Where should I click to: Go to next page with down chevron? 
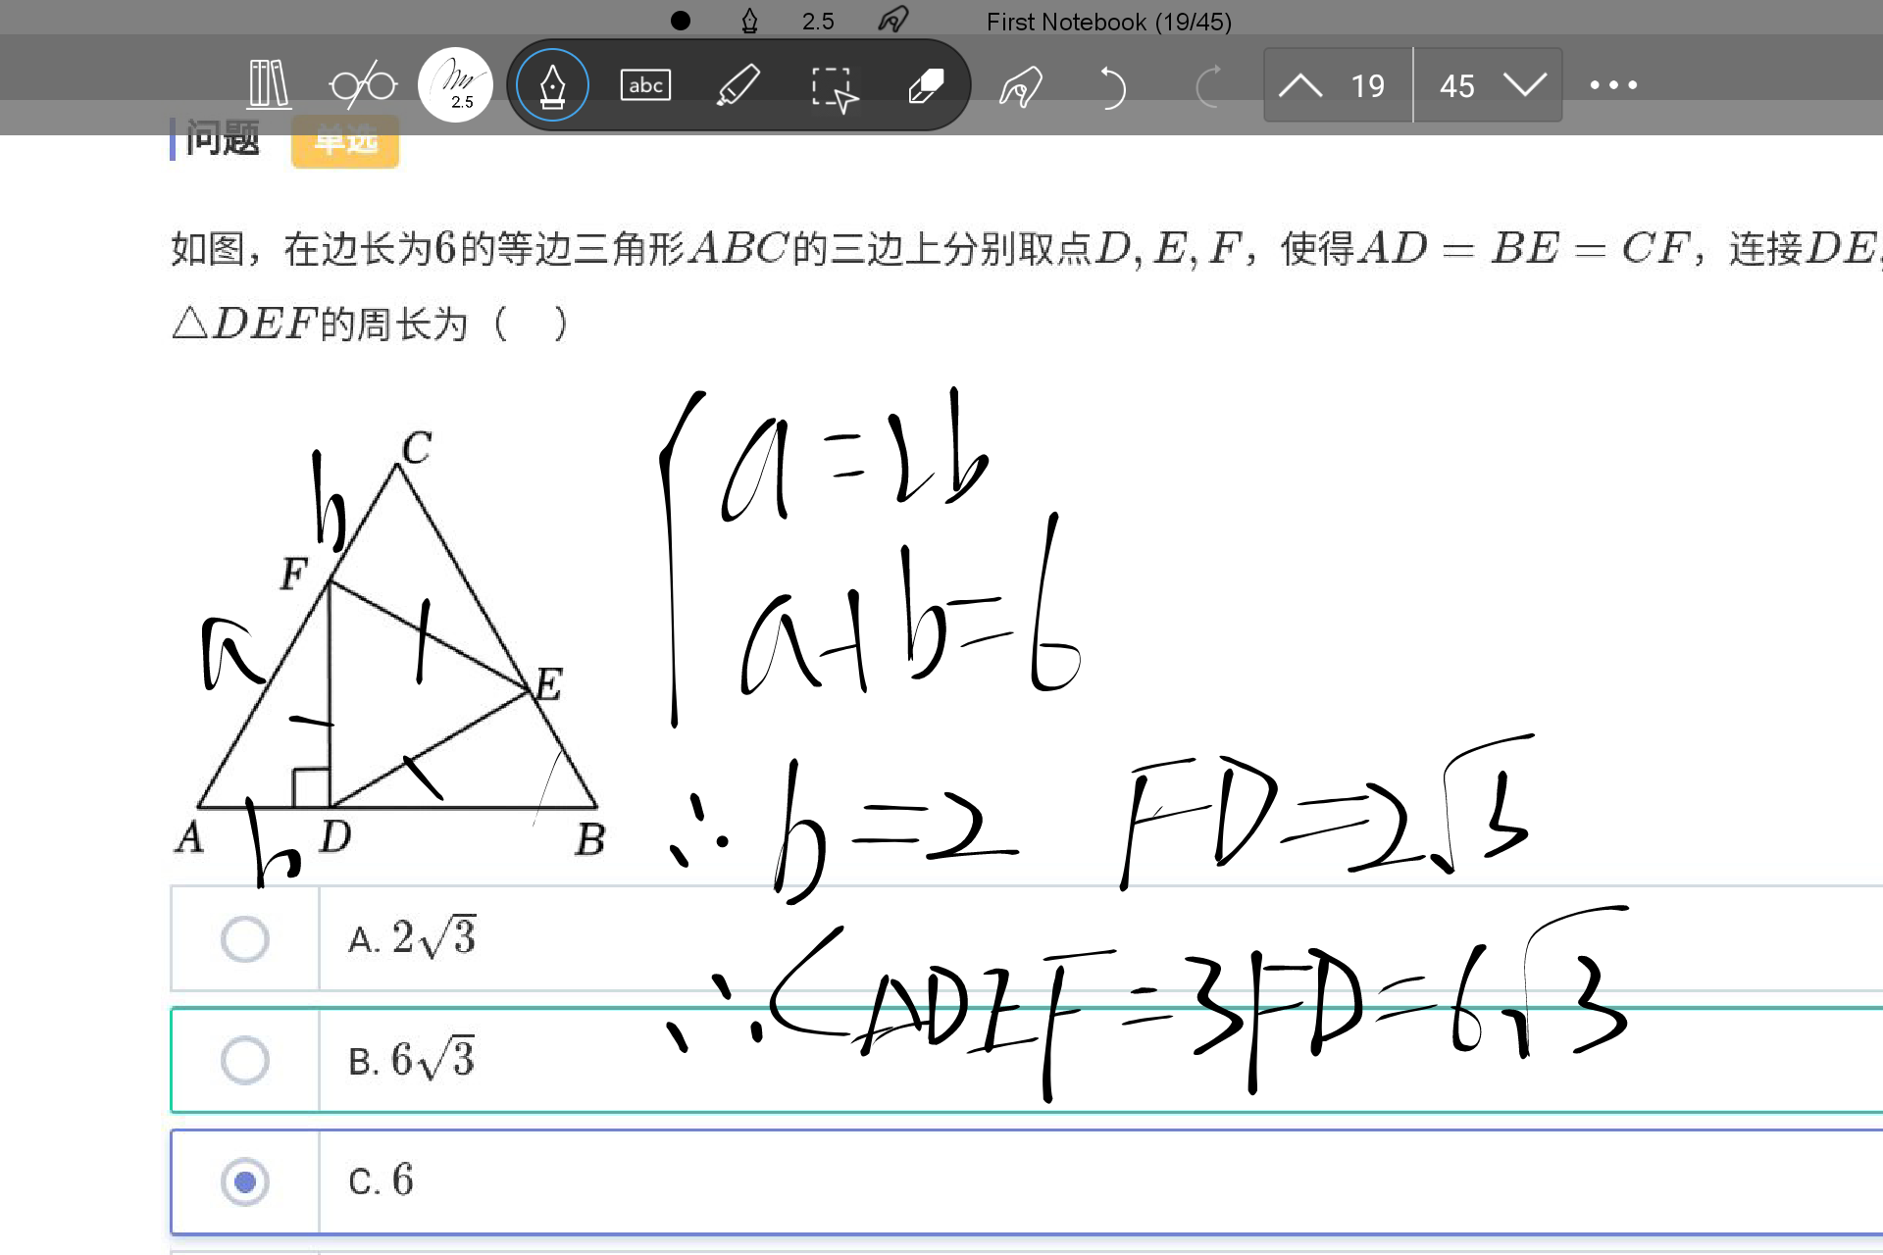(x=1524, y=85)
